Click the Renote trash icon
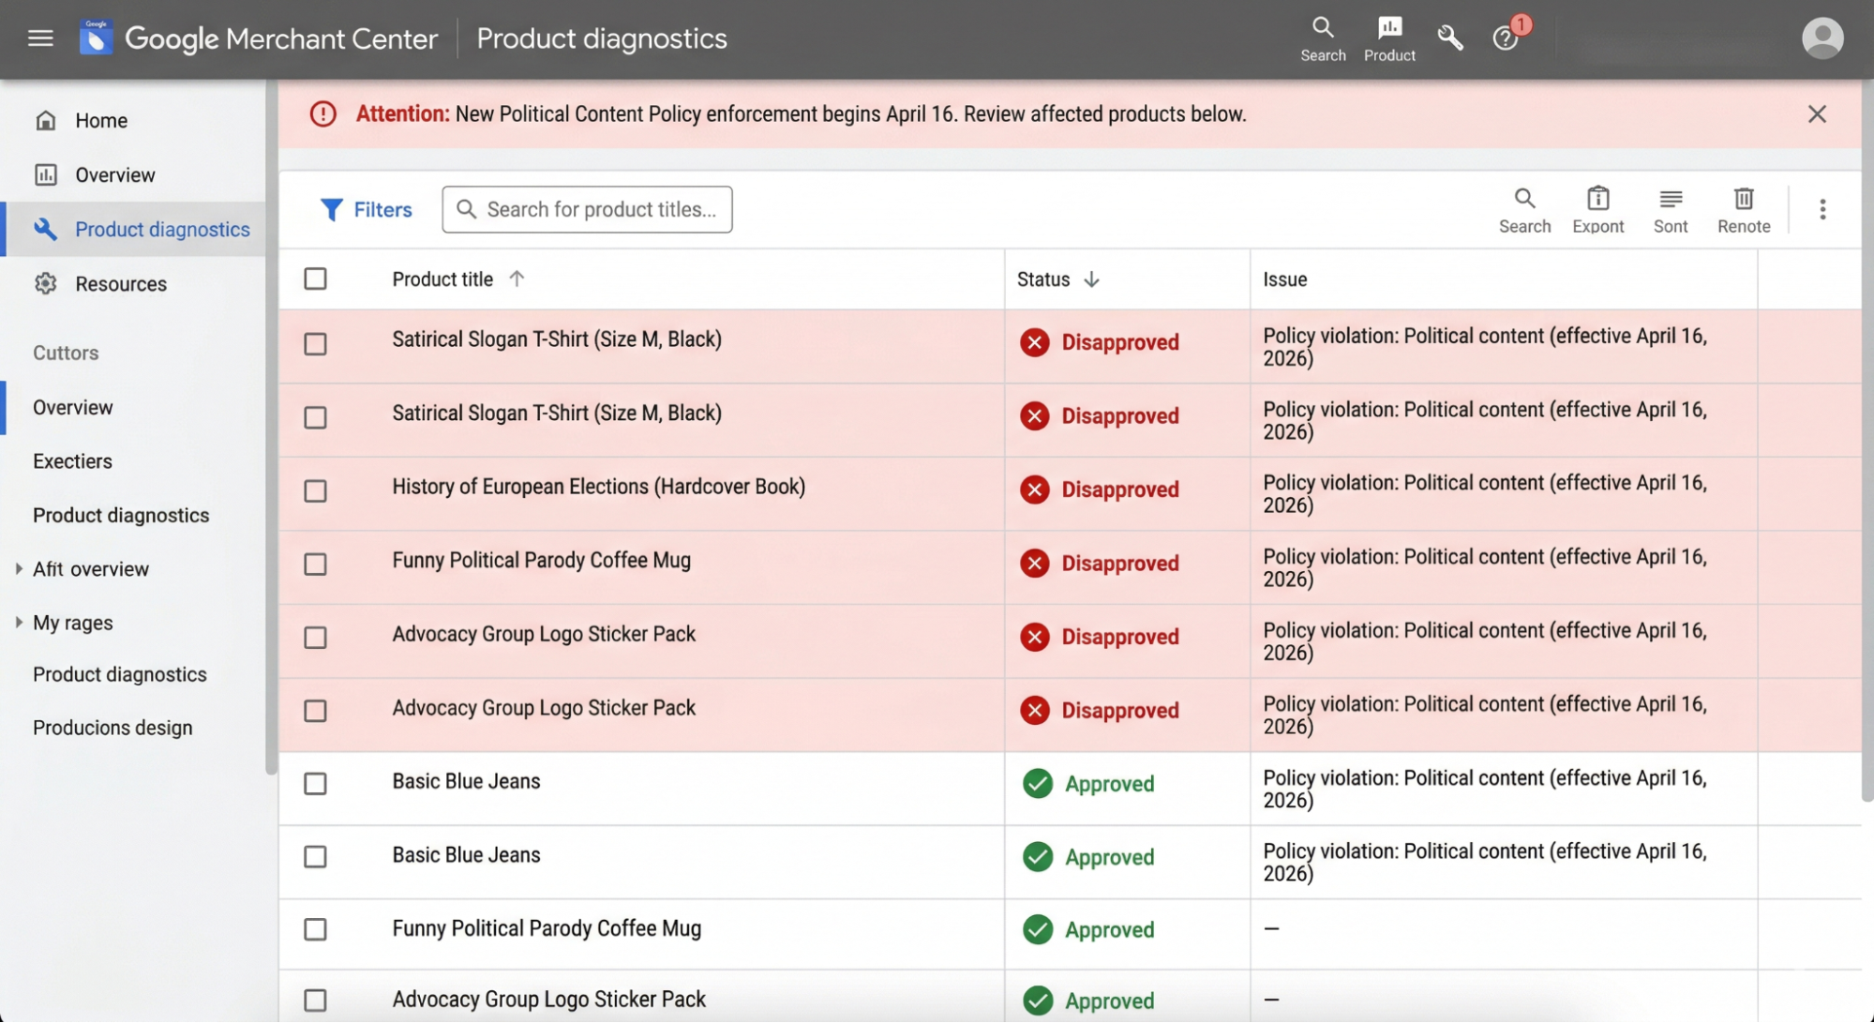Viewport: 1874px width, 1023px height. click(1743, 209)
